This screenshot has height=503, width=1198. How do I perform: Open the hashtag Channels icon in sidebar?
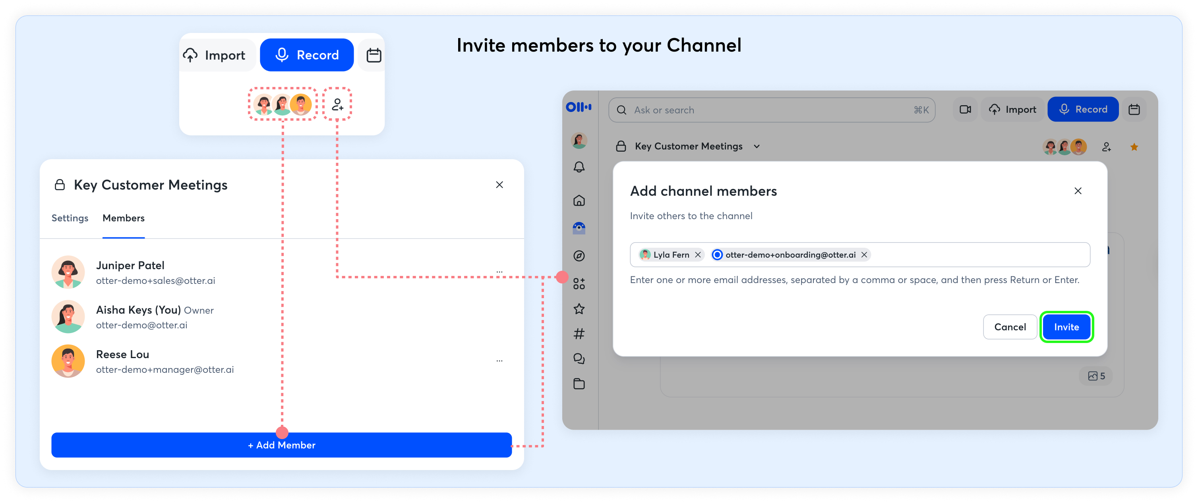click(579, 333)
